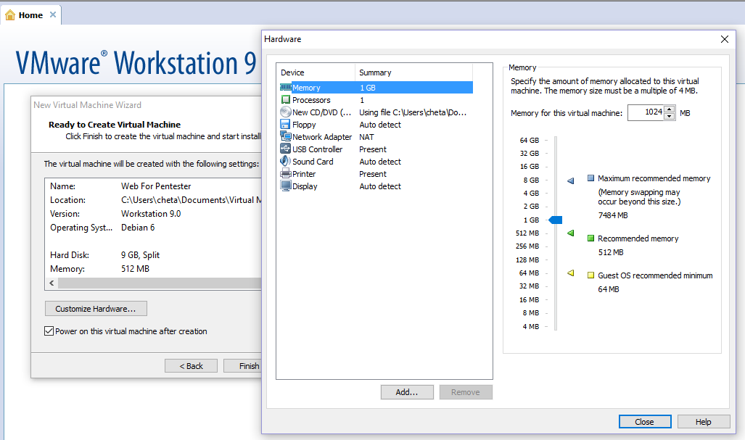Click the 9 GB, Split hard disk value
The width and height of the screenshot is (745, 440).
[x=140, y=255]
